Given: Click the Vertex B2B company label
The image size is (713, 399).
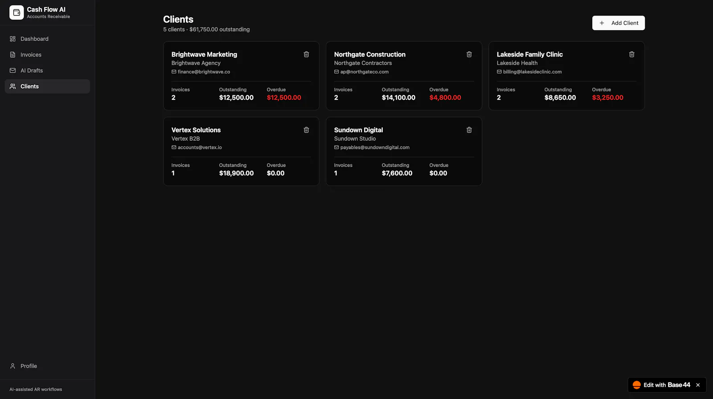Looking at the screenshot, I should (186, 139).
